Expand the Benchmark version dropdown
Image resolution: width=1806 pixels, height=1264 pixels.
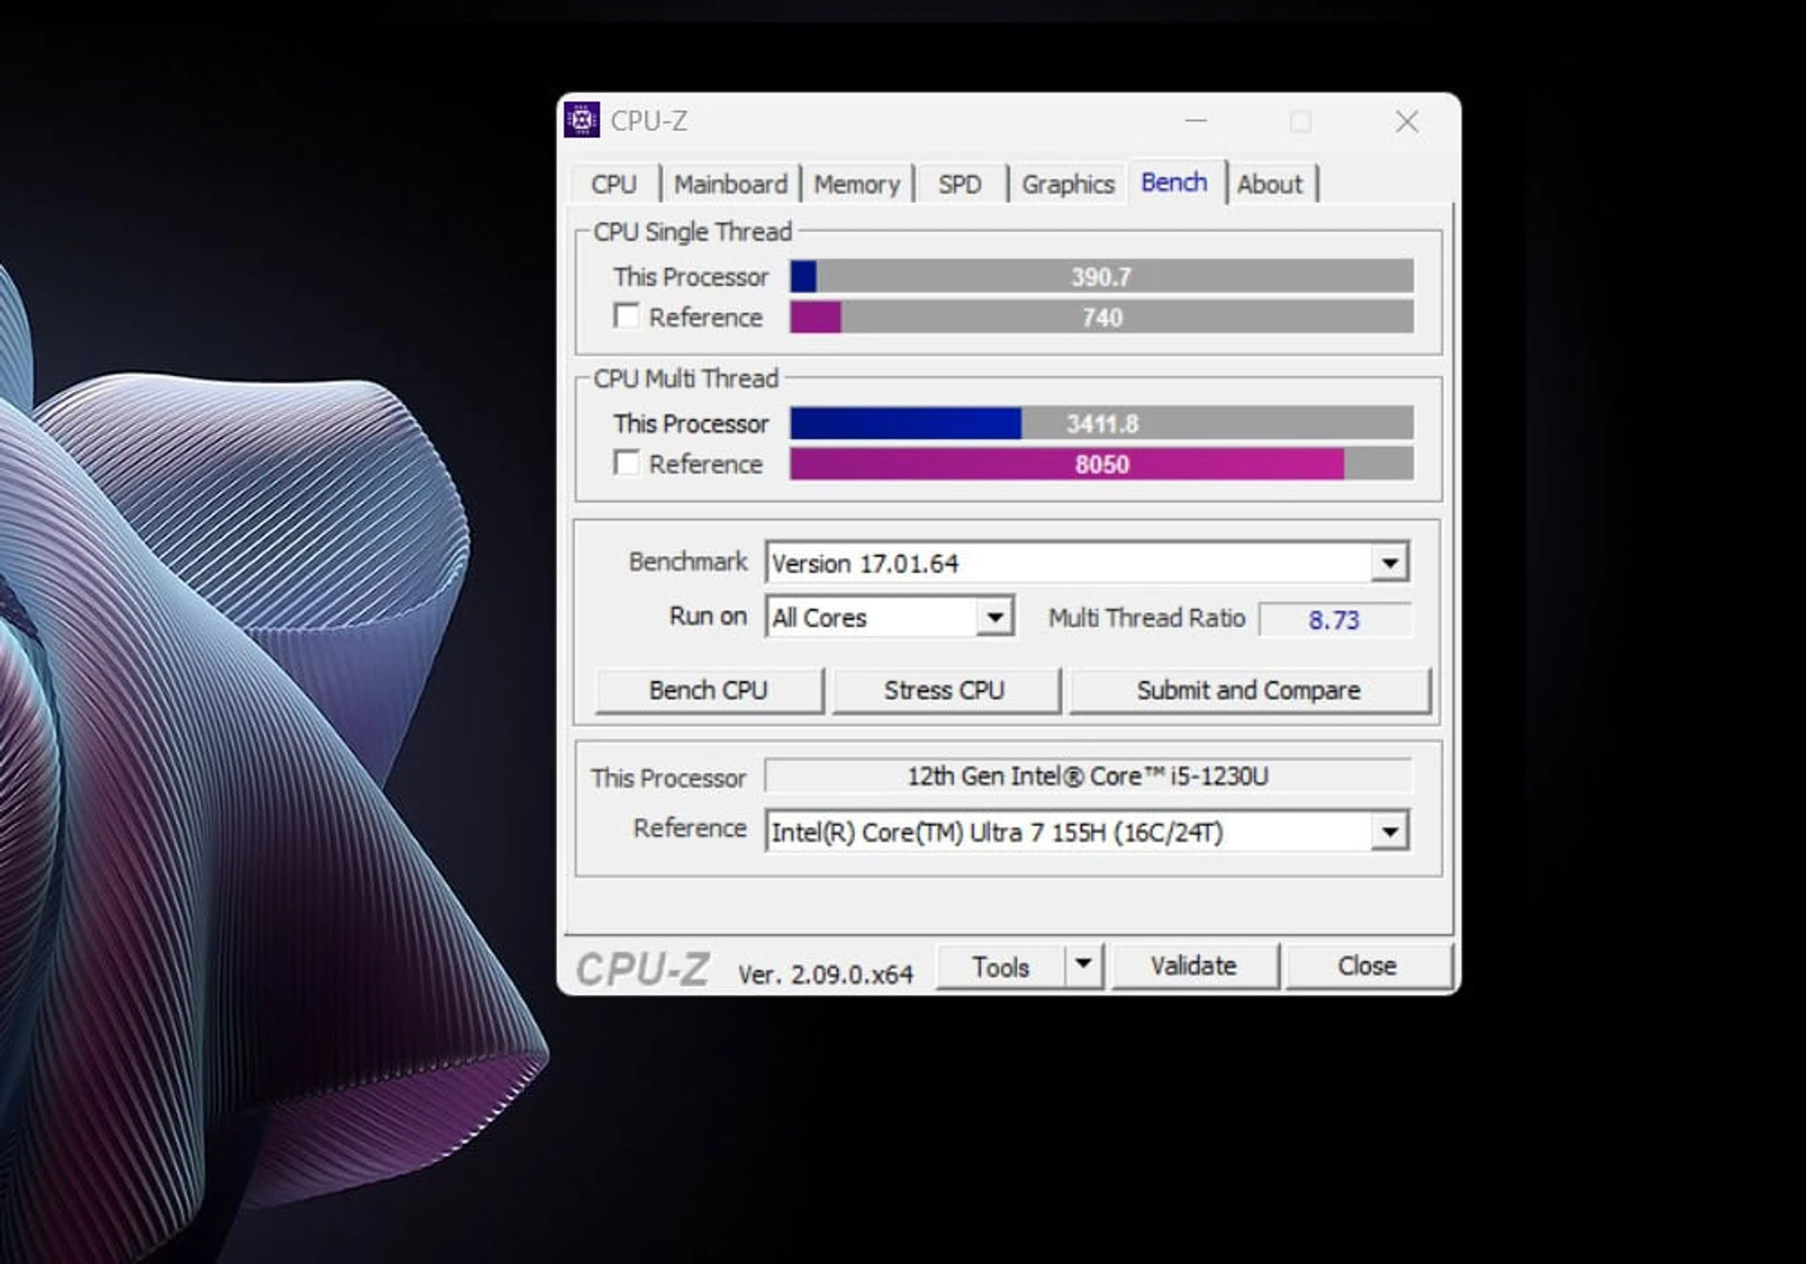point(1389,563)
